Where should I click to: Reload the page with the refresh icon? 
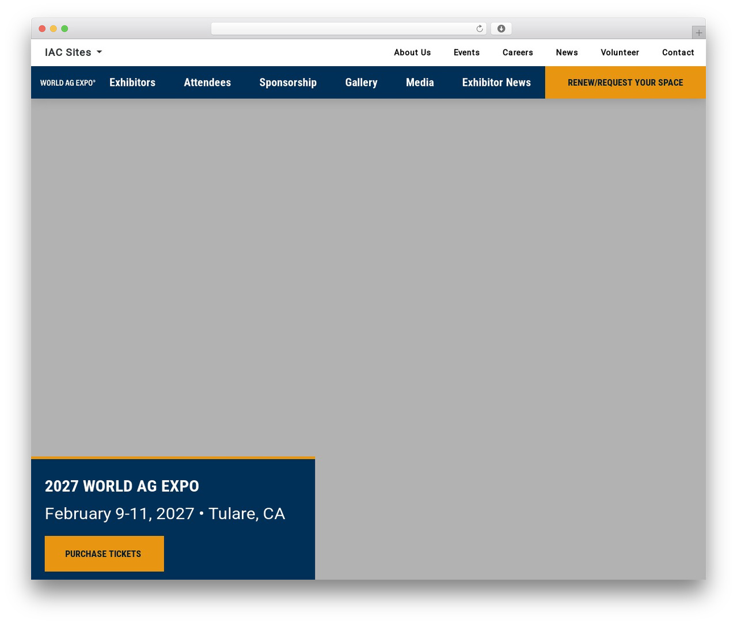pos(479,29)
